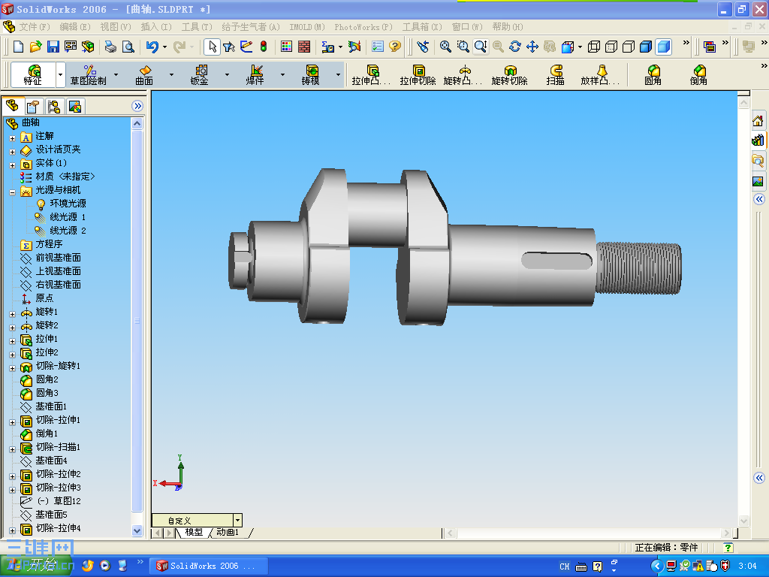The height and width of the screenshot is (577, 769).
Task: Activate the Select arrow tool
Action: [x=212, y=47]
